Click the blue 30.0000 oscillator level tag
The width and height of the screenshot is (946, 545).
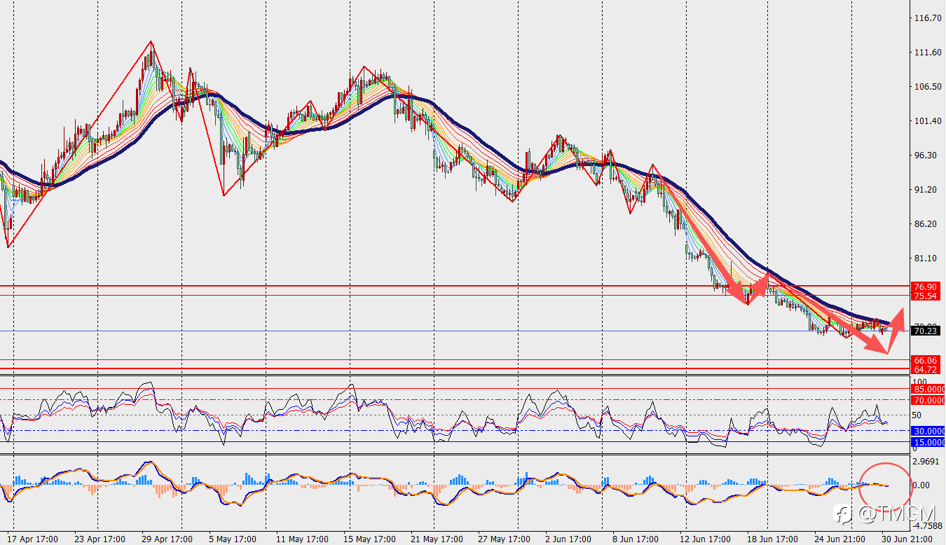coord(928,432)
